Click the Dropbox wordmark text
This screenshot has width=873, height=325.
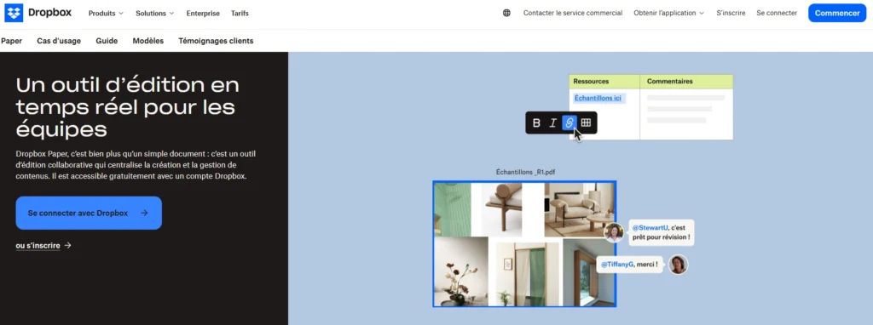[x=50, y=13]
